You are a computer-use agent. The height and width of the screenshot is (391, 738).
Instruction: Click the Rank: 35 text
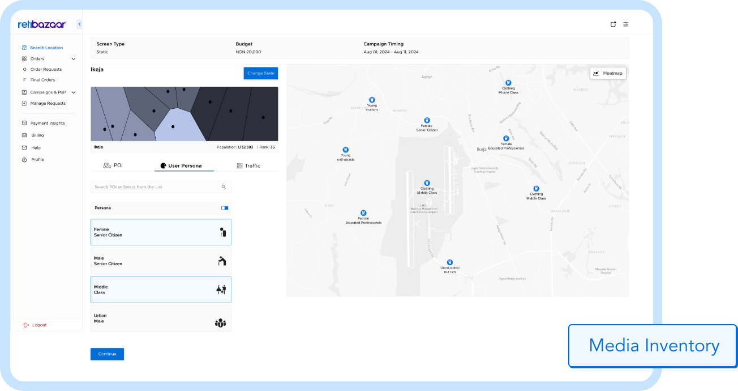coord(267,147)
